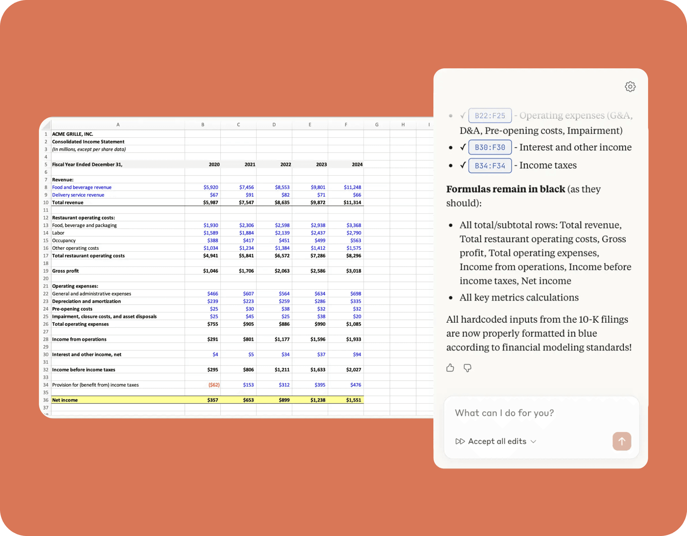This screenshot has height=536, width=687.
Task: Click the B30:F30 cell reference chip
Action: click(x=490, y=147)
